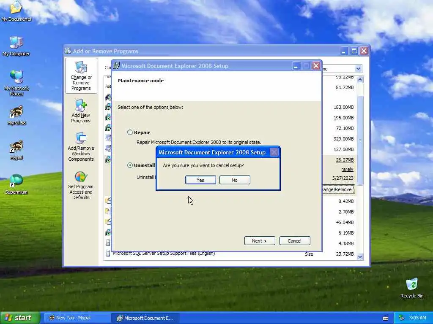Screen dimensions: 433x324
Task: Click the taskbar clock
Action: 417,318
